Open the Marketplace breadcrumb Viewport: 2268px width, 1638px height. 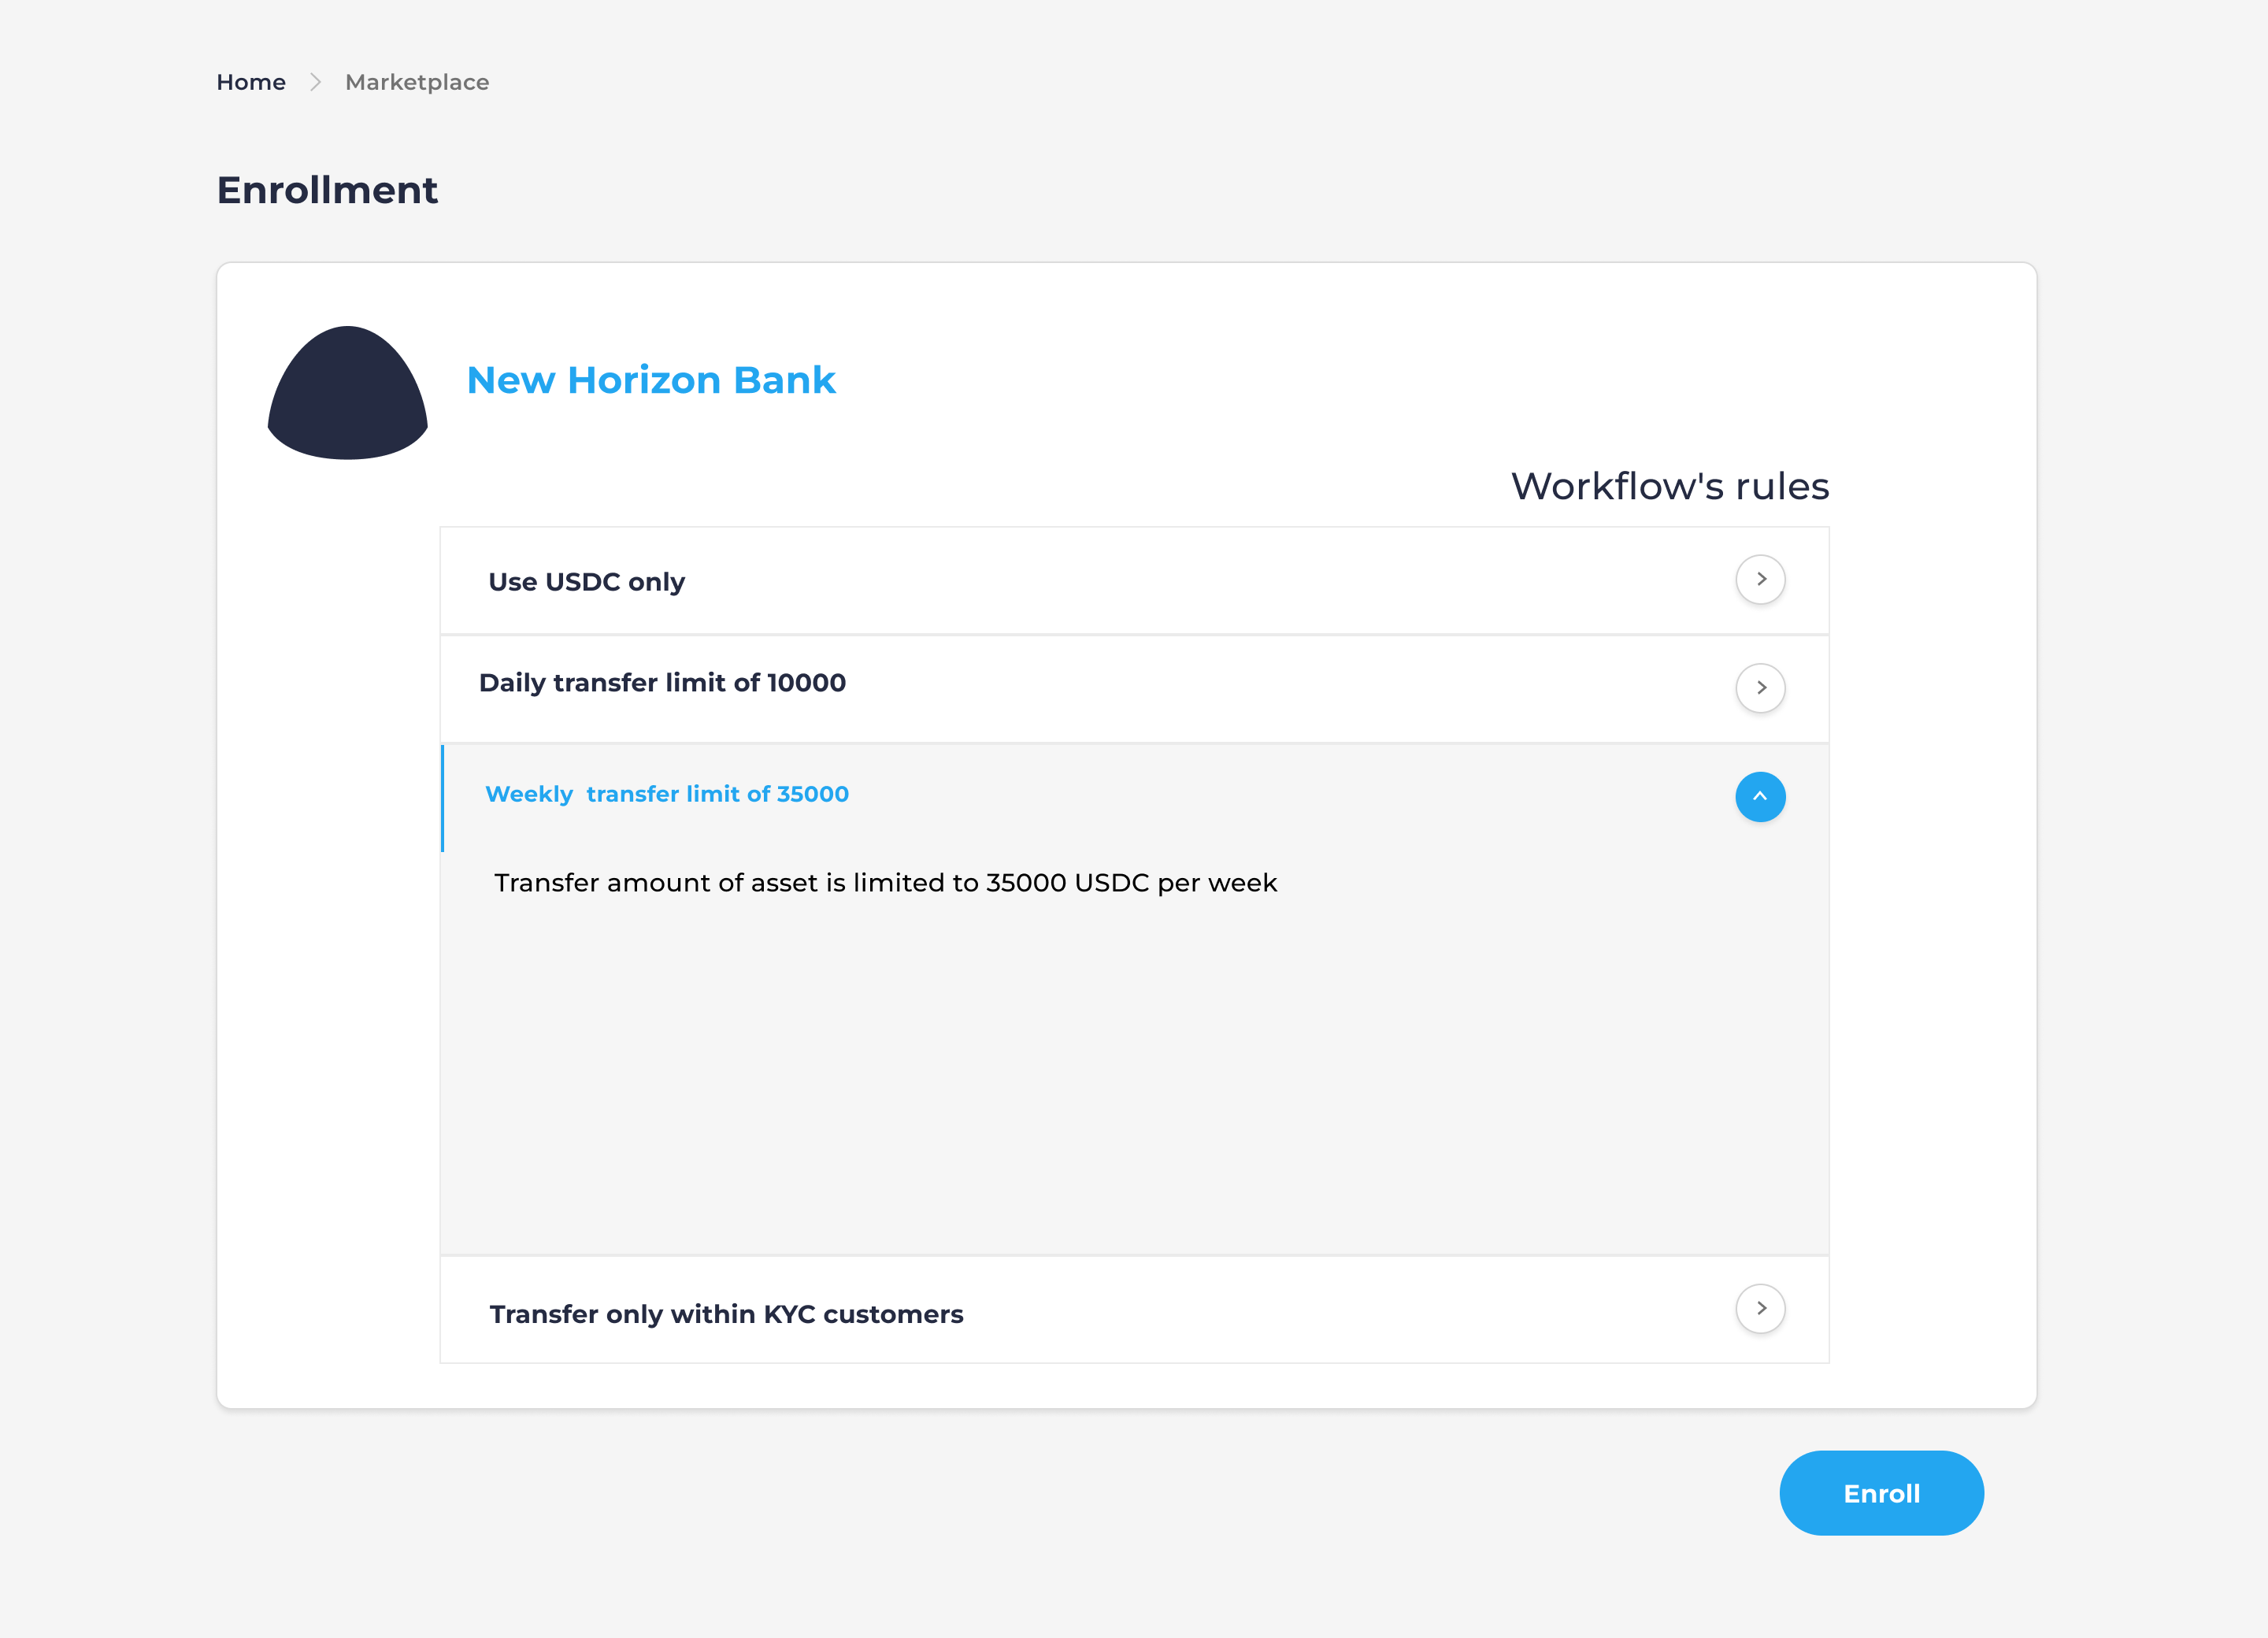click(417, 82)
